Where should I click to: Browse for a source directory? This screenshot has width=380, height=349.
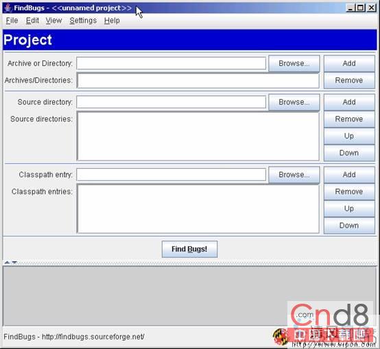(x=294, y=102)
